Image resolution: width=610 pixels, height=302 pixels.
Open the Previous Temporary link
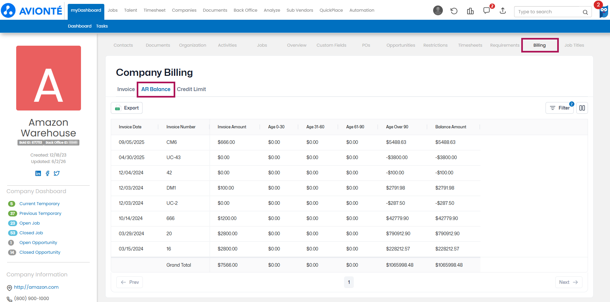coord(40,214)
